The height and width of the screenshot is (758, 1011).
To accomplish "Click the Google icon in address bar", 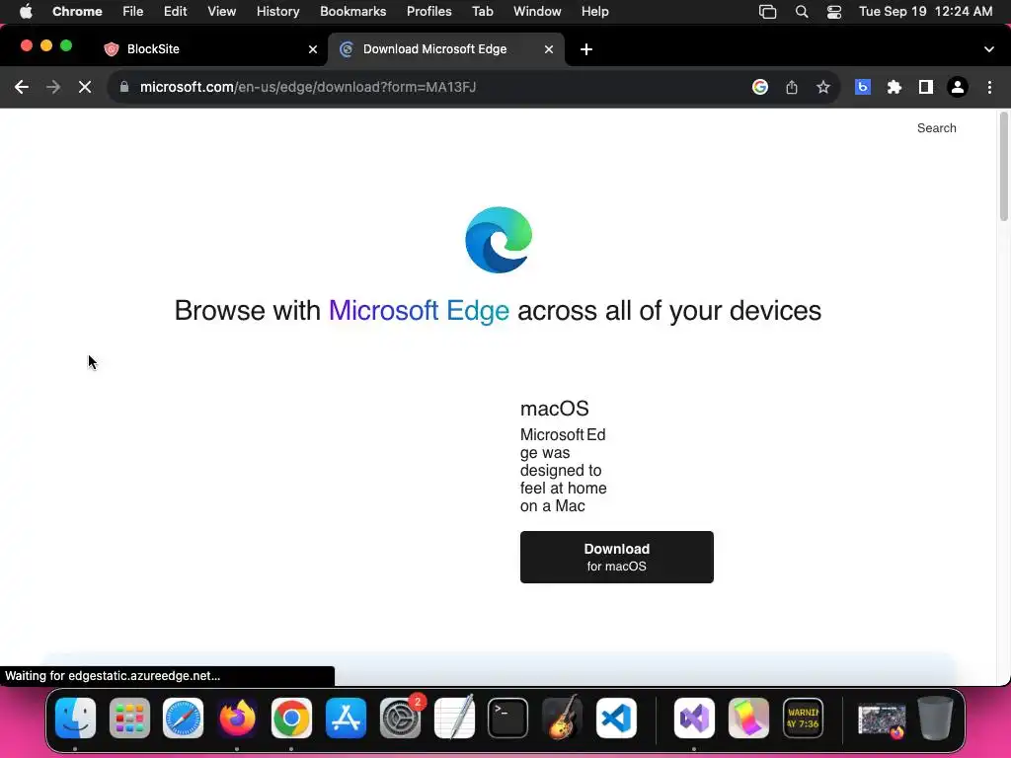I will (x=760, y=87).
